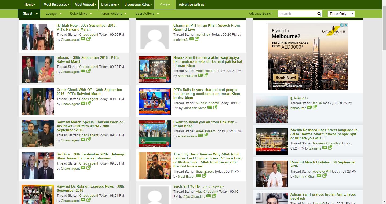Open the Quick Links dropdown
386x204 pixels.
(x=81, y=13)
